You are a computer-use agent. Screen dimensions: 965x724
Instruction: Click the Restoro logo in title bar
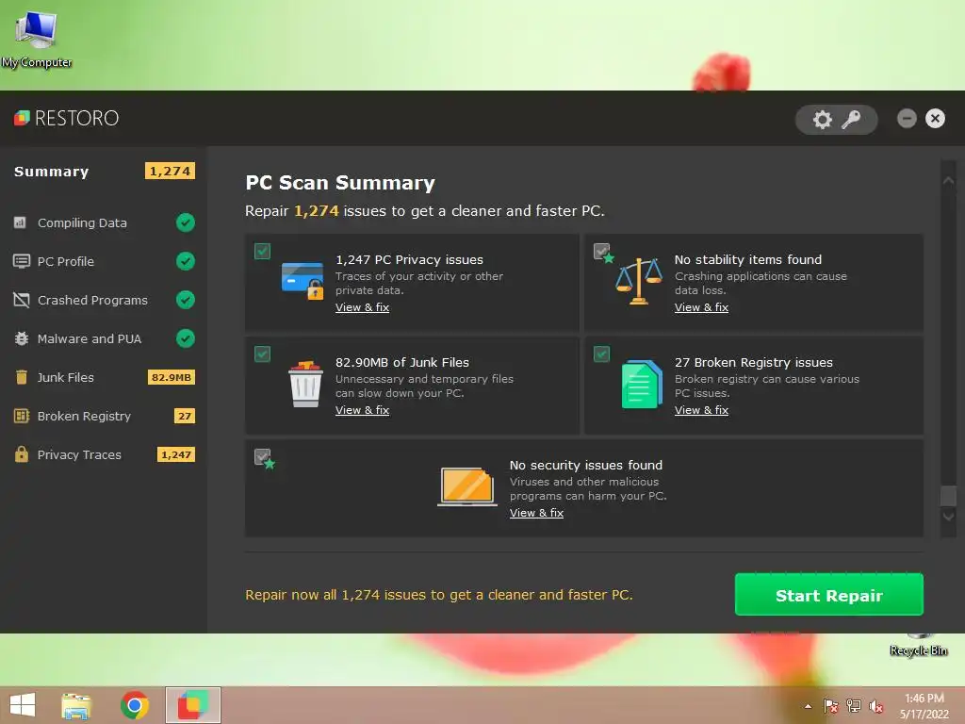[67, 118]
